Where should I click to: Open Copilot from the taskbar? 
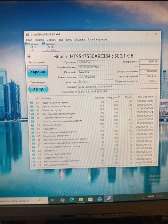(62, 200)
